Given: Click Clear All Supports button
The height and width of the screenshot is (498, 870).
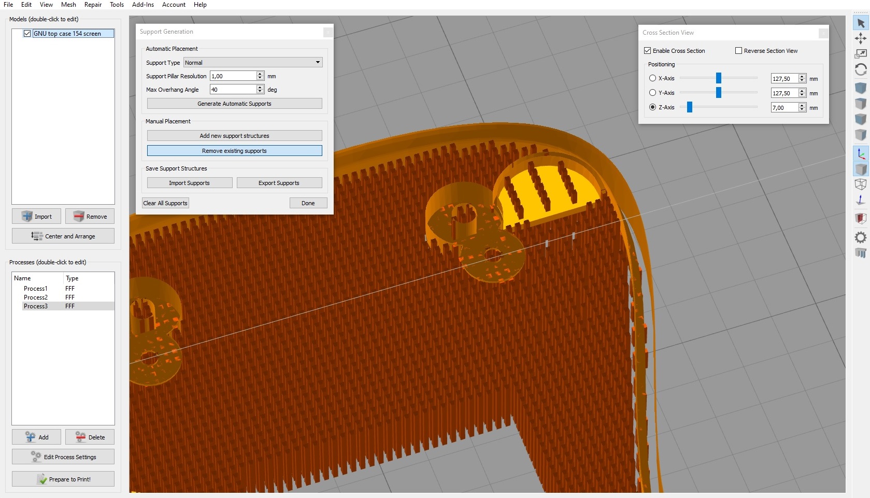Looking at the screenshot, I should click(165, 203).
